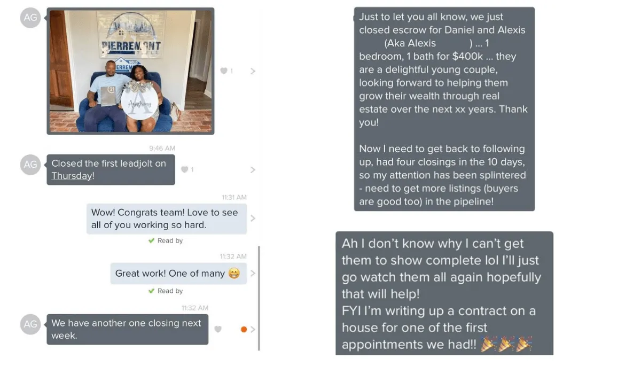The image size is (641, 374).
Task: Open the Pierremont couple photo thumbnail
Action: (x=130, y=71)
